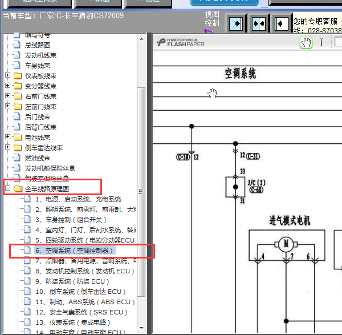Click the document icon beside 后门线束

[17, 116]
